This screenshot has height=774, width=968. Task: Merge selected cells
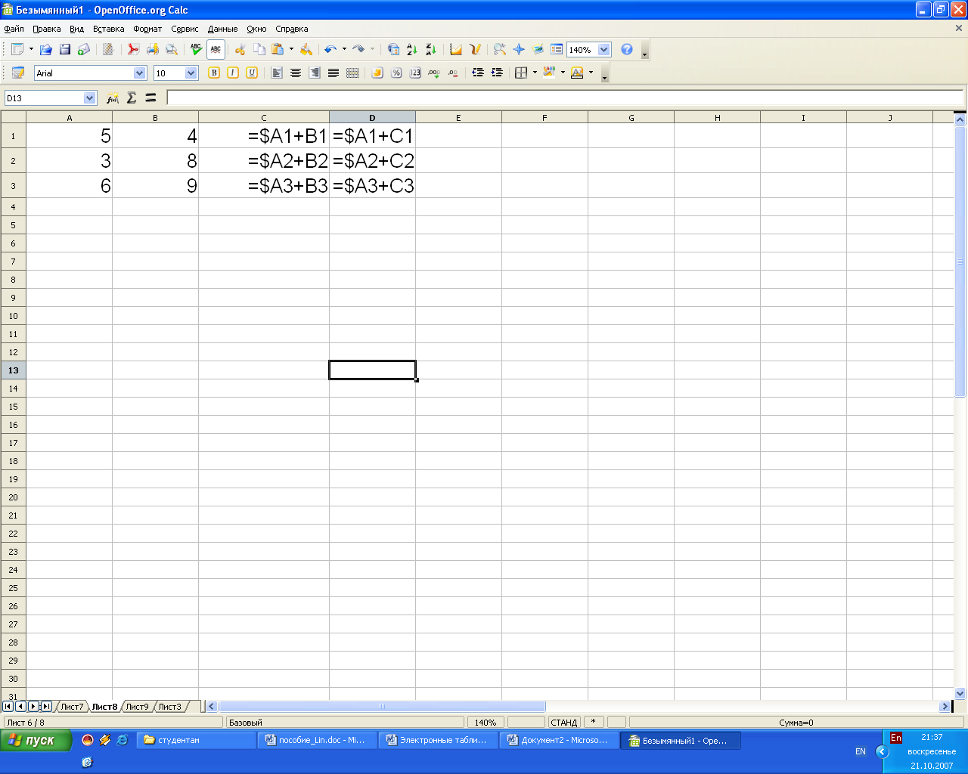point(352,73)
